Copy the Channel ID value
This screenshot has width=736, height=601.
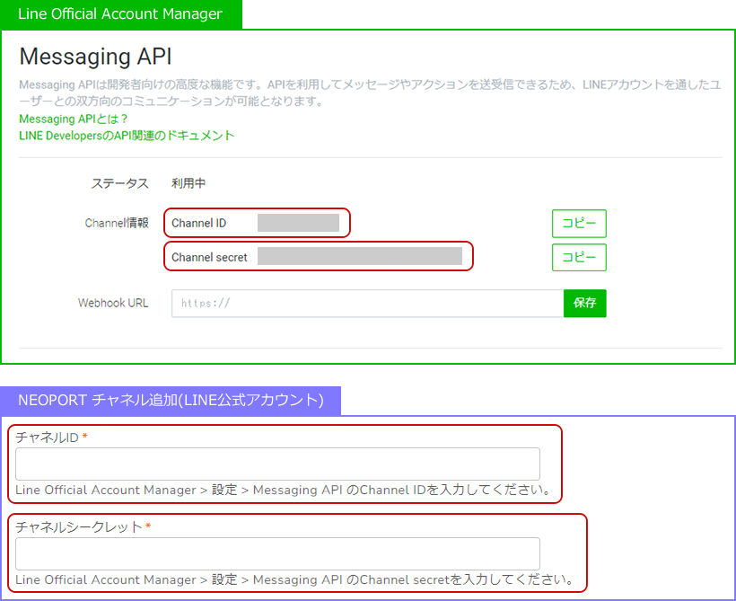(579, 224)
